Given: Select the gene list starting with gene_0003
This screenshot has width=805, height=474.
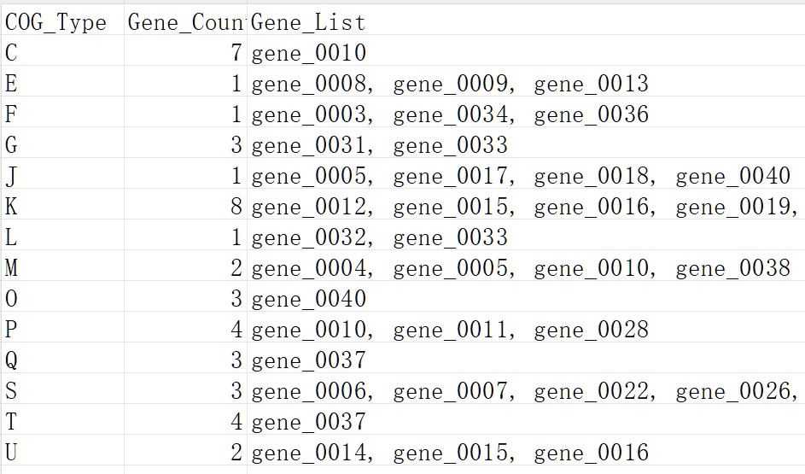Looking at the screenshot, I should [450, 114].
